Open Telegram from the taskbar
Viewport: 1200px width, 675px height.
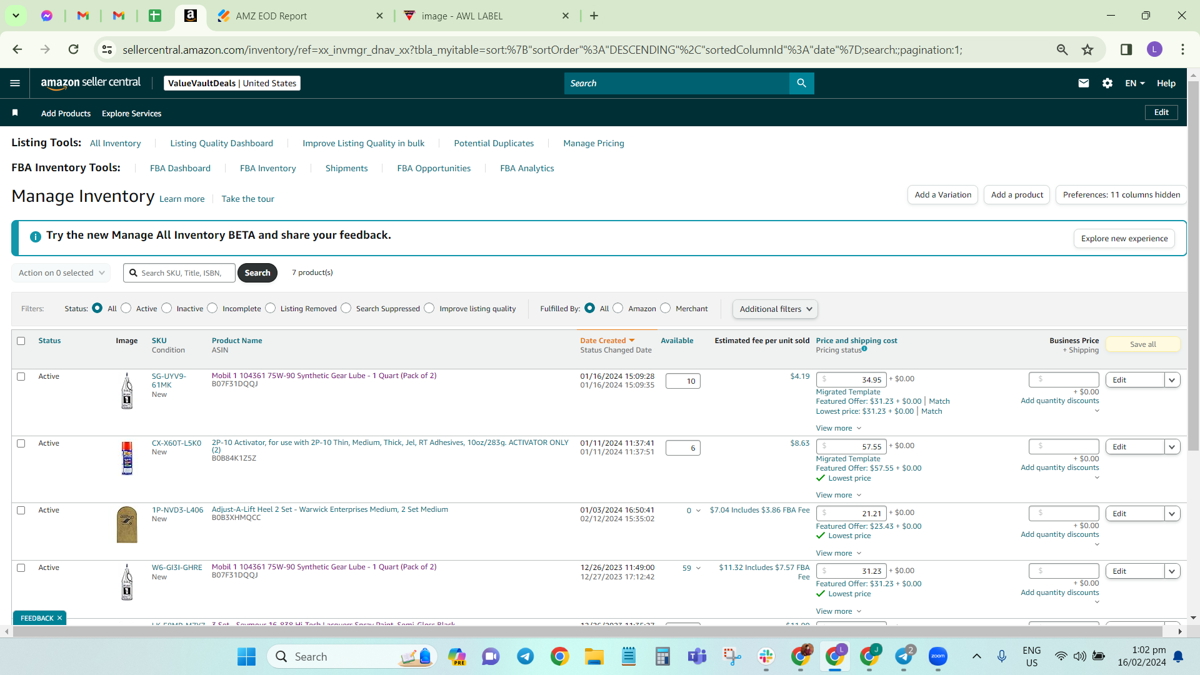(x=525, y=656)
